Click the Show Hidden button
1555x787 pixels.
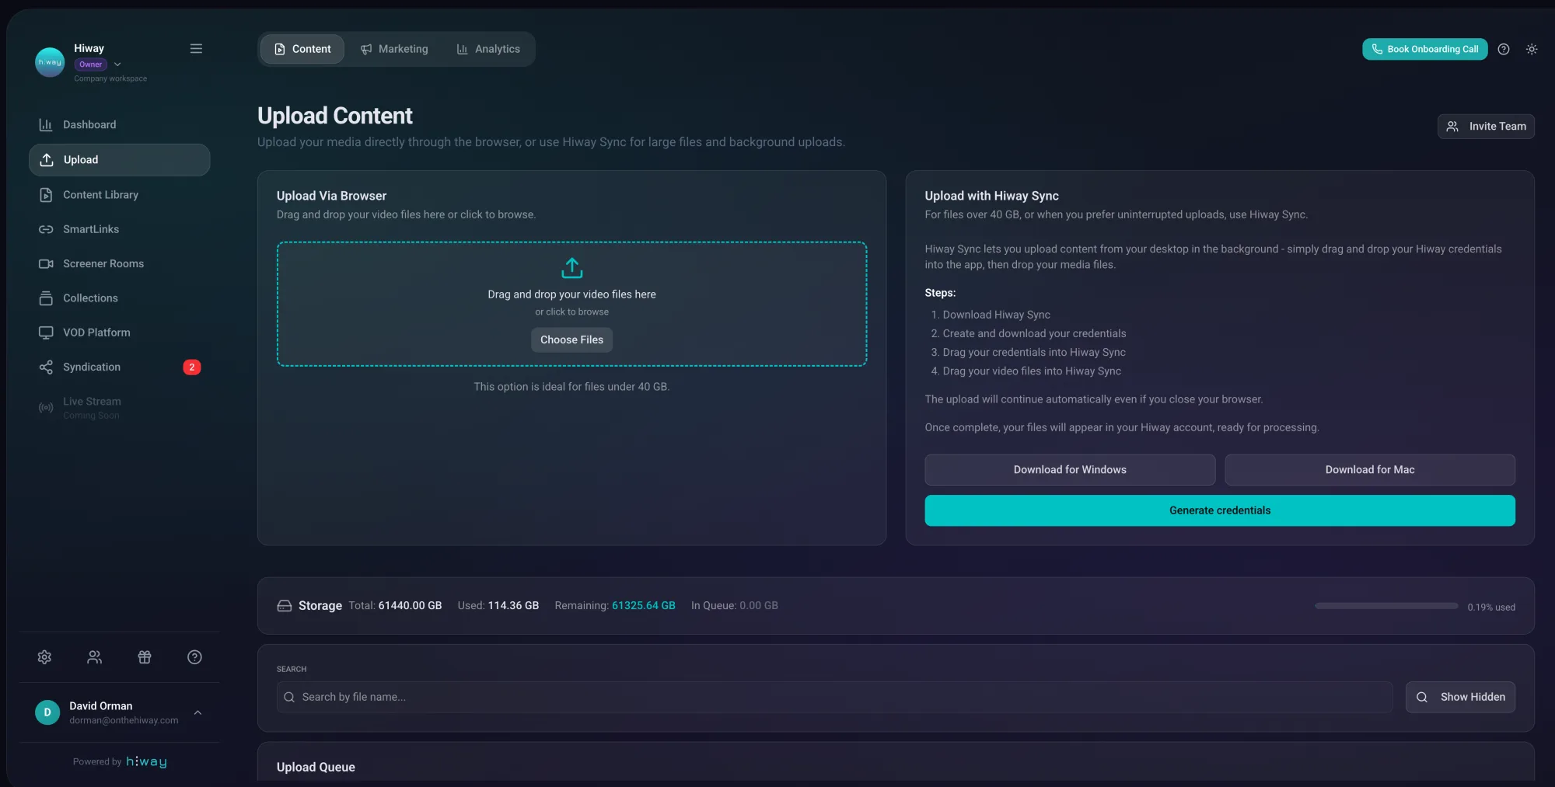(1460, 698)
